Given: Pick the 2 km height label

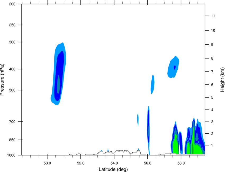Looking at the screenshot, I should point(212,134).
